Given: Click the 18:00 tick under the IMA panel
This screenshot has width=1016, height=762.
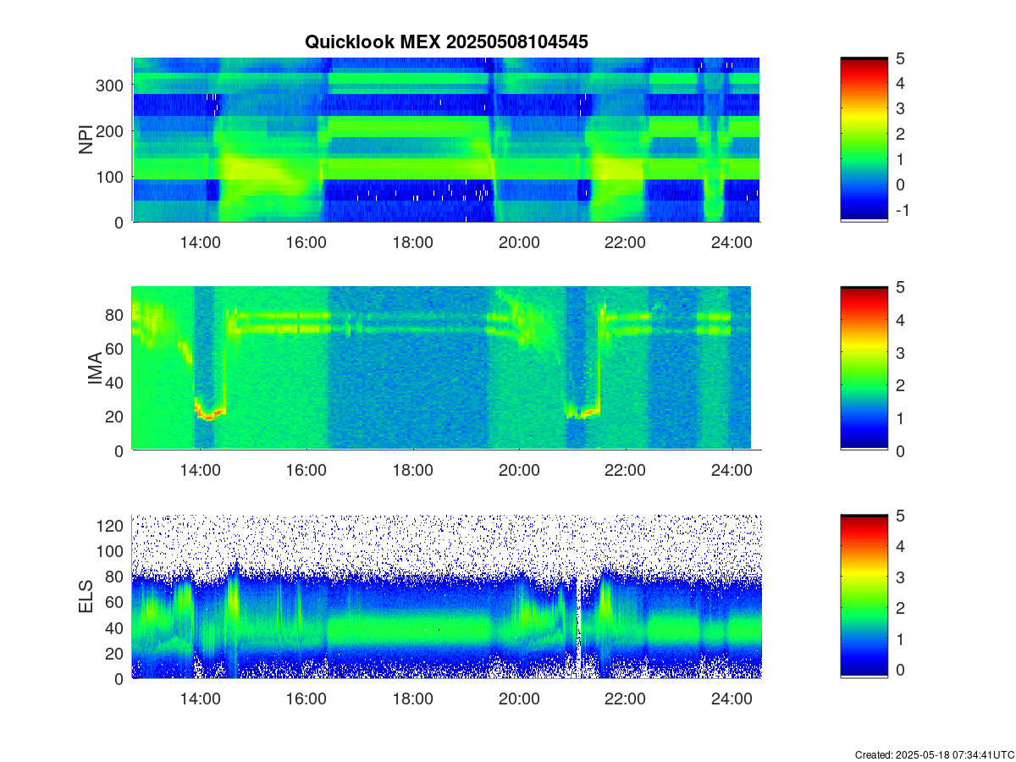Looking at the screenshot, I should click(x=413, y=471).
